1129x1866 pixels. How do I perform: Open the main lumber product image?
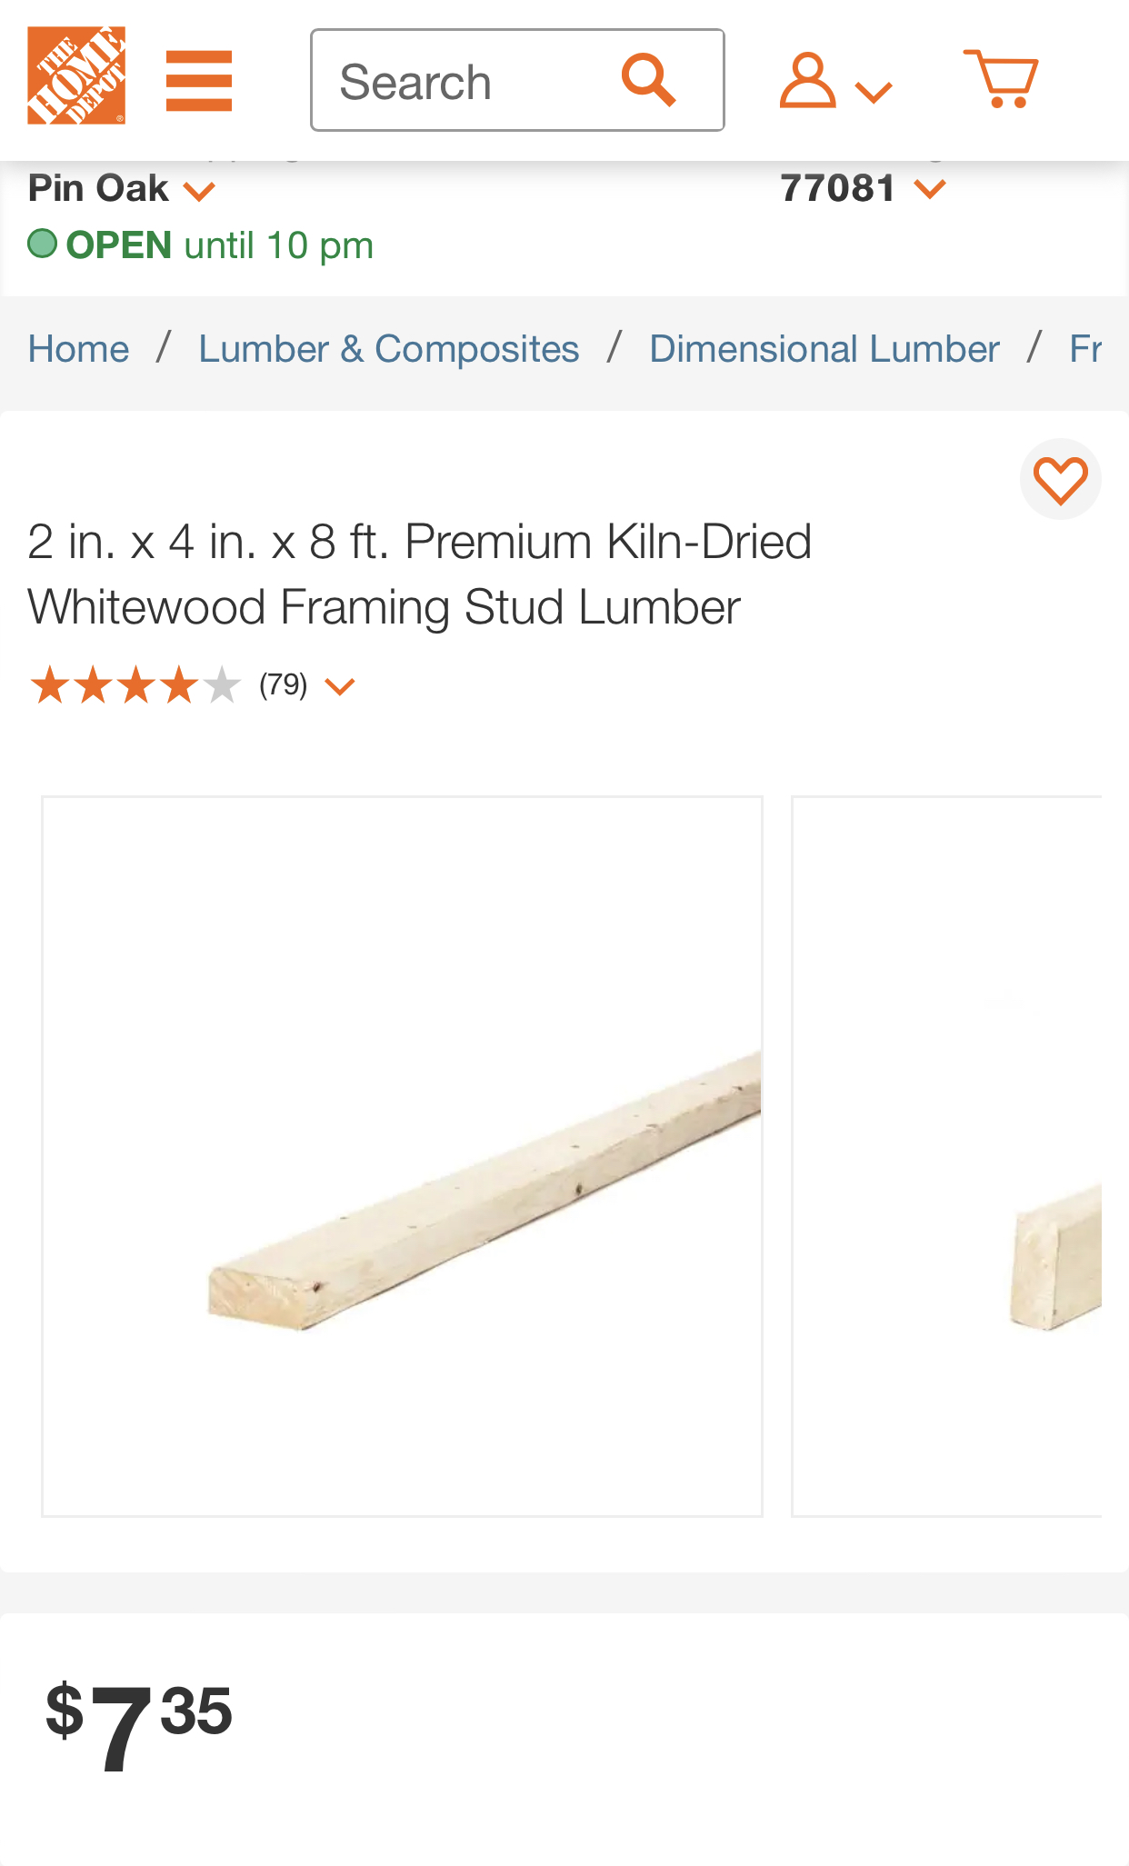click(402, 1156)
